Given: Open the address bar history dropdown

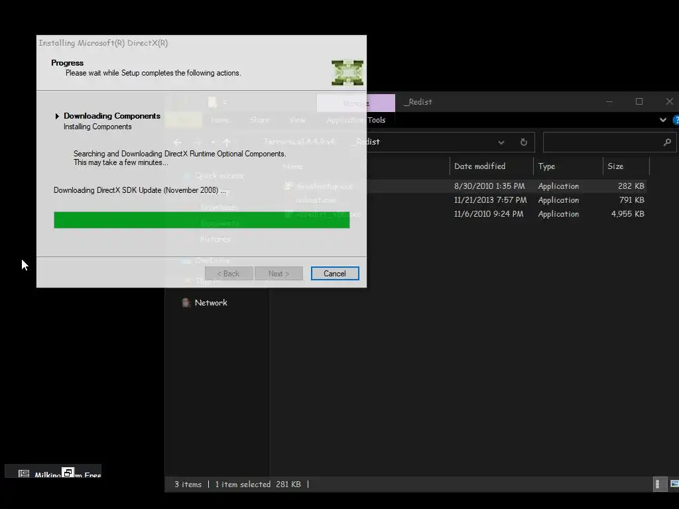Looking at the screenshot, I should click(501, 142).
